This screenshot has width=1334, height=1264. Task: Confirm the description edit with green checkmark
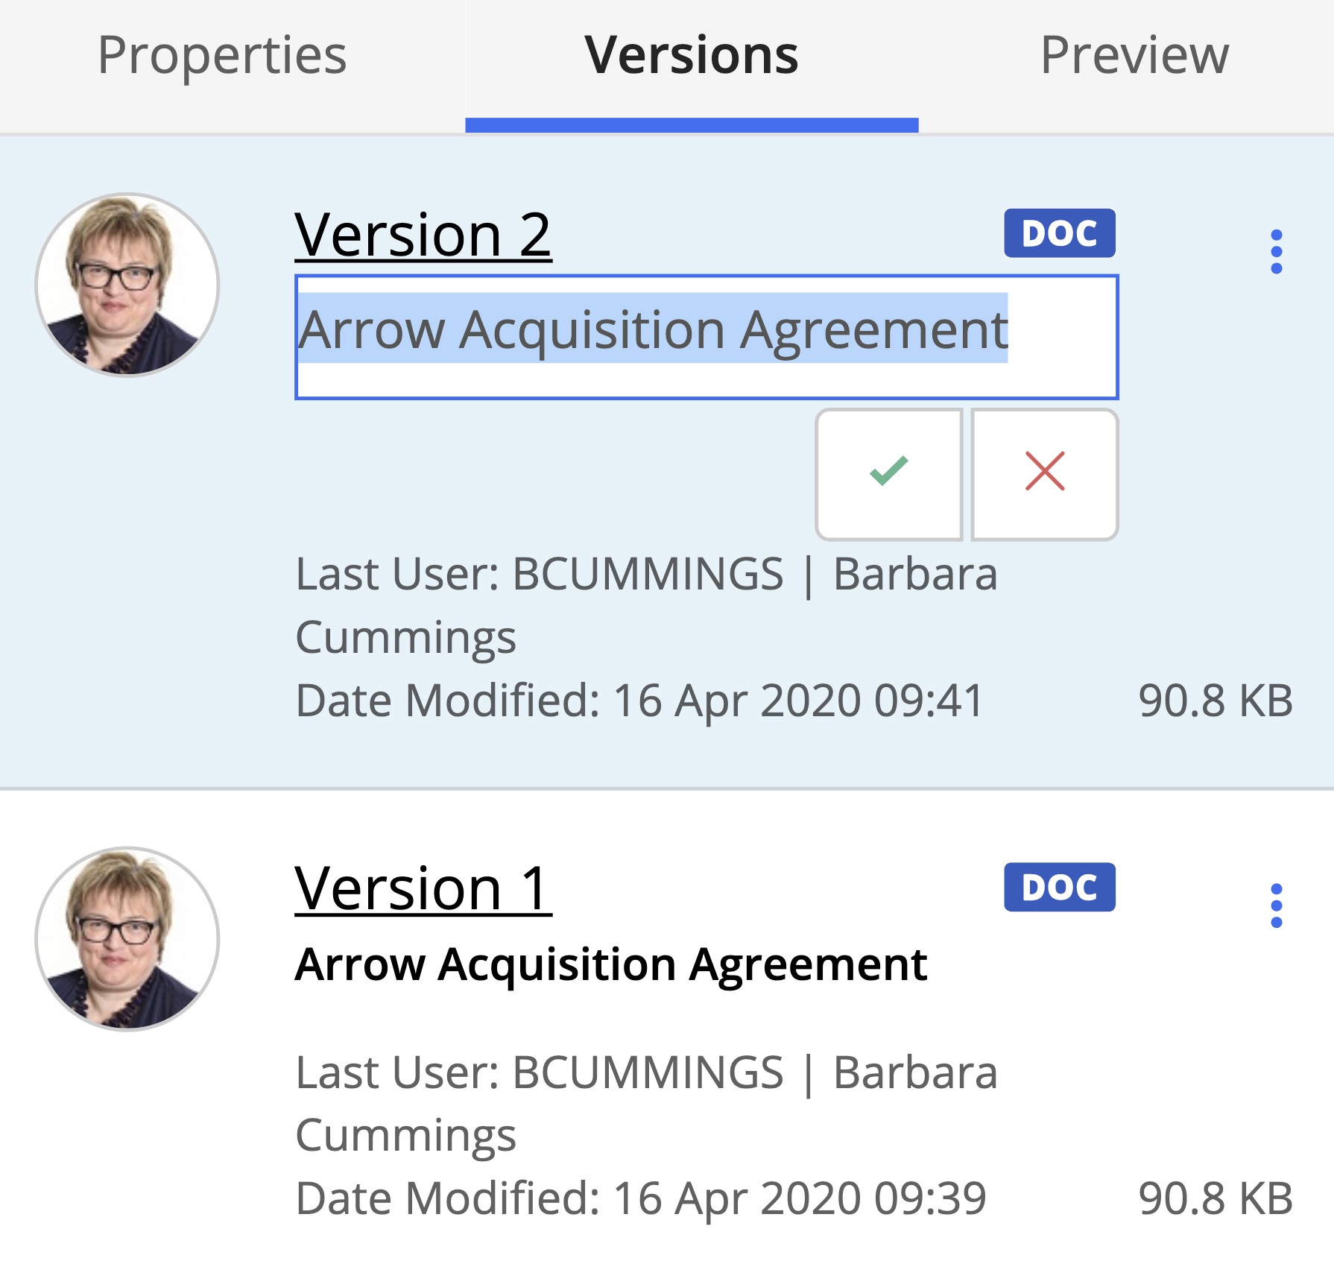pos(888,473)
